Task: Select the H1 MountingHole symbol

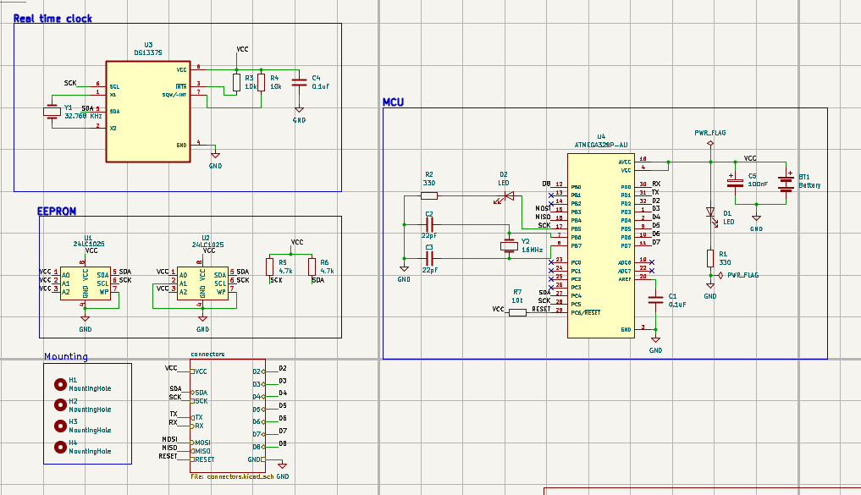Action: (60, 385)
